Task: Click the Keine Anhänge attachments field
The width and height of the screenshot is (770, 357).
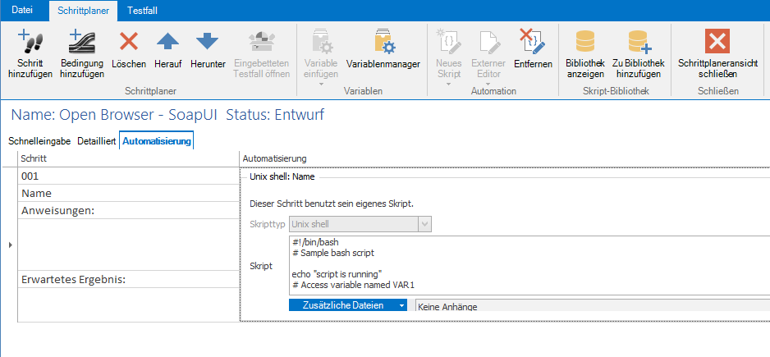Action: pyautogui.click(x=591, y=306)
